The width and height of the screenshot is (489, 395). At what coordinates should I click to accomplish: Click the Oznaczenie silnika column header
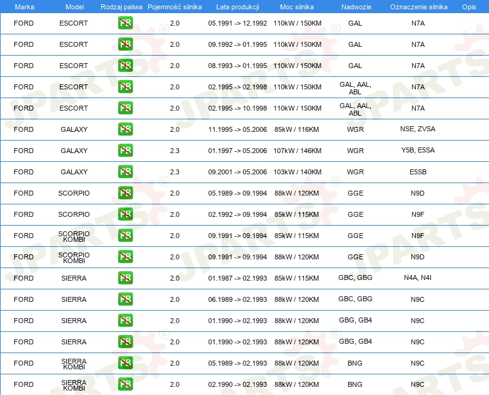click(419, 7)
